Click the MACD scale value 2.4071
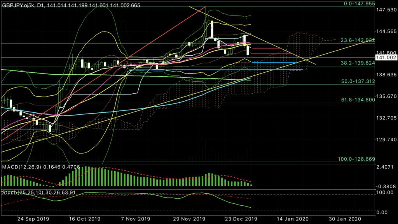 point(385,167)
